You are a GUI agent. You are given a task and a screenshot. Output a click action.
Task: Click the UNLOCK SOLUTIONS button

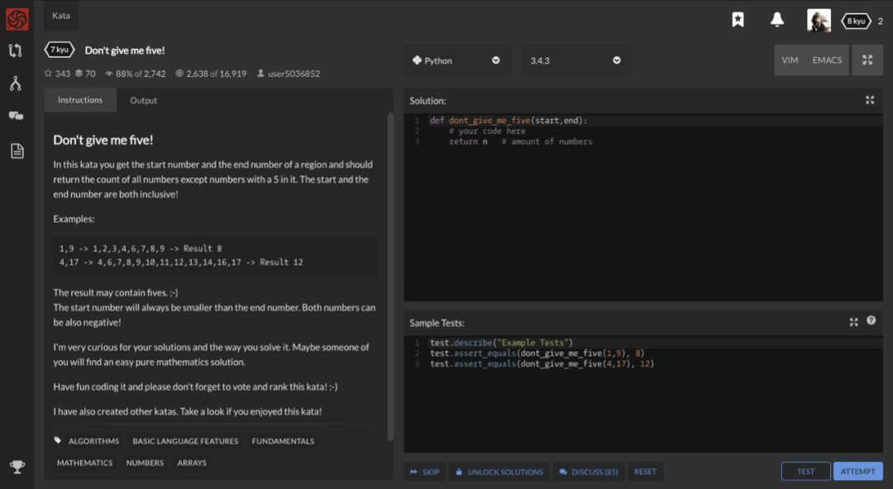(x=499, y=472)
